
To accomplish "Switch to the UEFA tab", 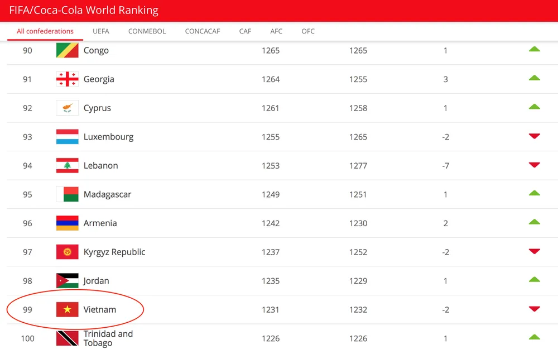I will (x=101, y=31).
